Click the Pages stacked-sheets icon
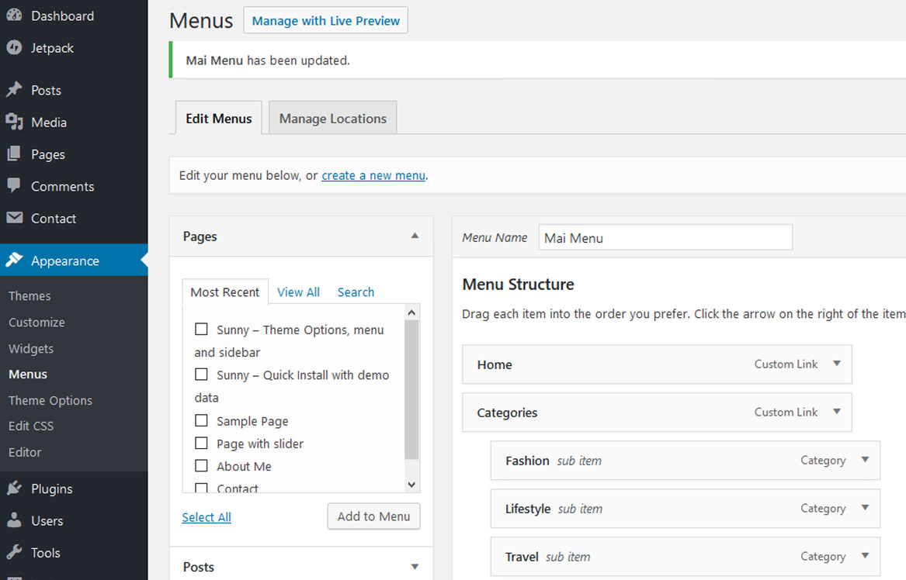Image resolution: width=906 pixels, height=580 pixels. tap(15, 154)
